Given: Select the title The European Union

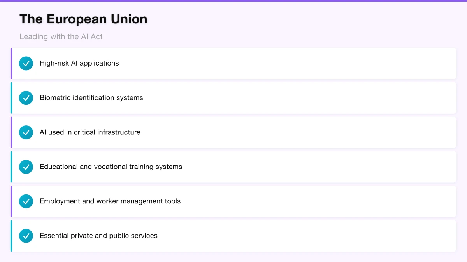Looking at the screenshot, I should [83, 19].
